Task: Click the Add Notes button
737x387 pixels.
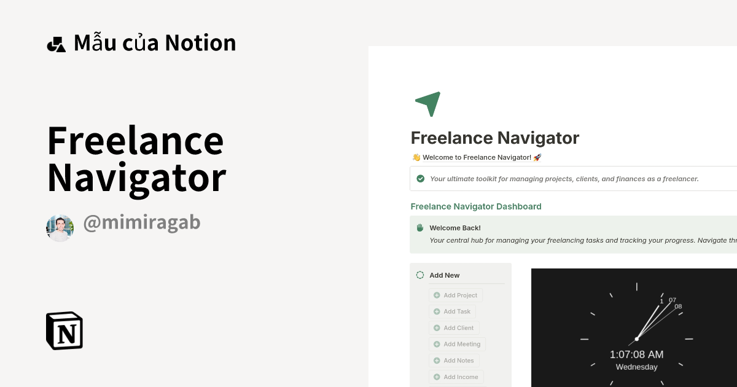Action: 454,361
